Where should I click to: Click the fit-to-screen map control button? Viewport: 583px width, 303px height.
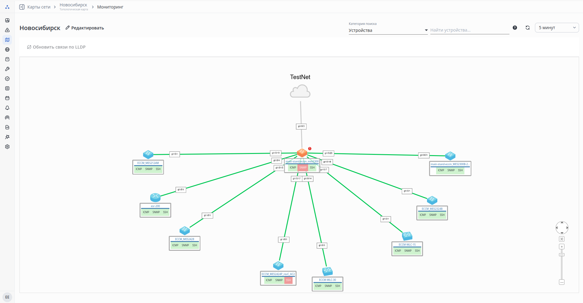pos(562,239)
